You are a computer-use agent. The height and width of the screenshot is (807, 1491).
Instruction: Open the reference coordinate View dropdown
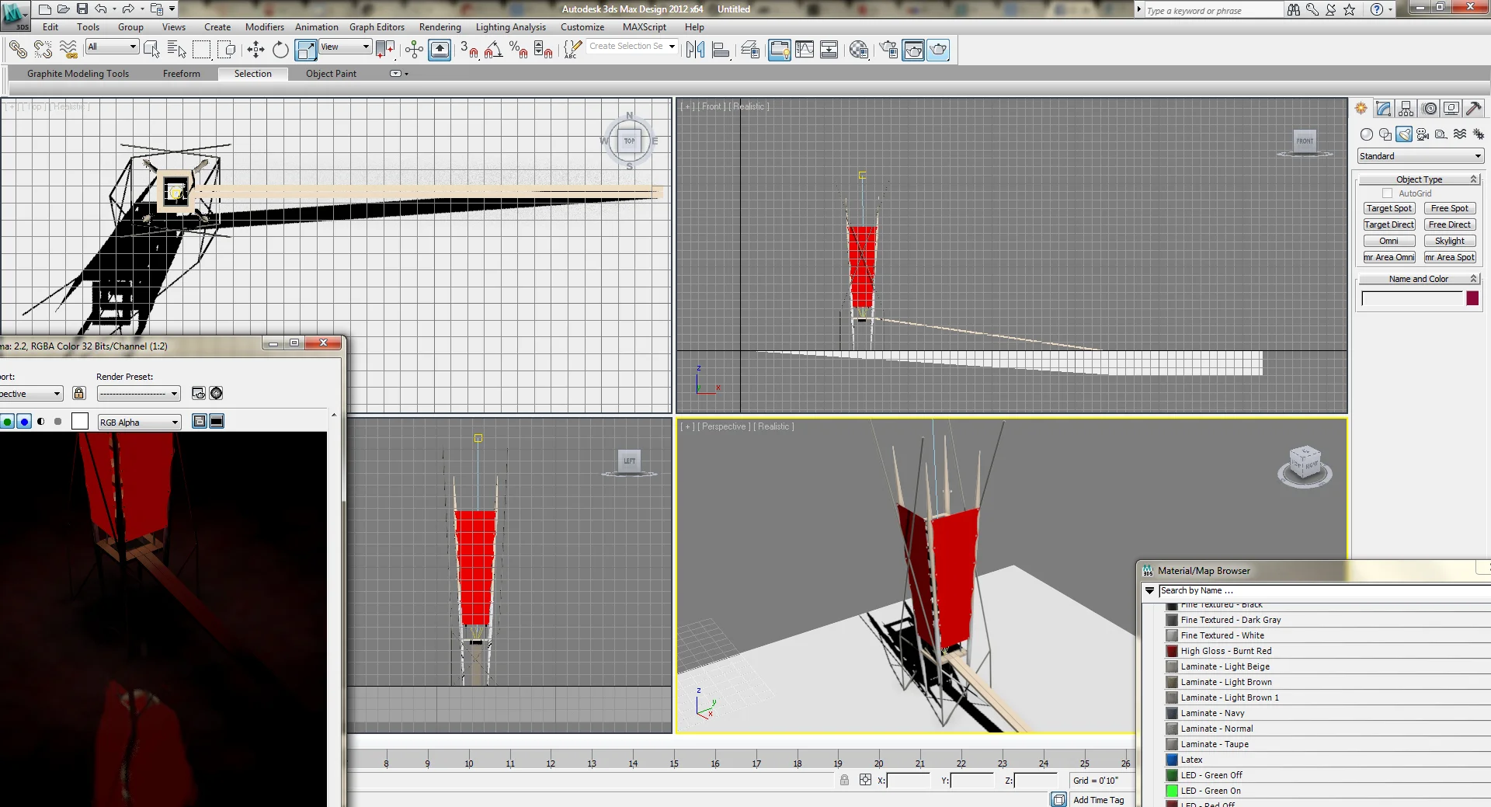pos(345,47)
